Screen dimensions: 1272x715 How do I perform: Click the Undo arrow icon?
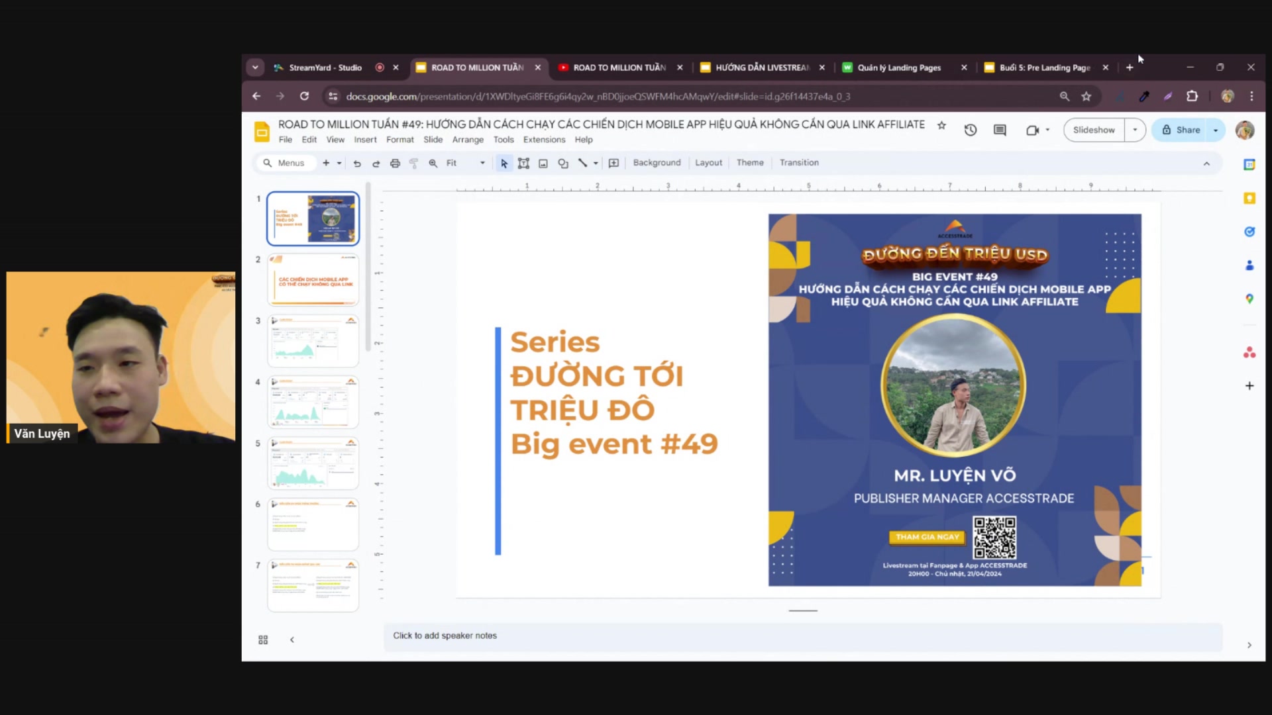pos(357,164)
